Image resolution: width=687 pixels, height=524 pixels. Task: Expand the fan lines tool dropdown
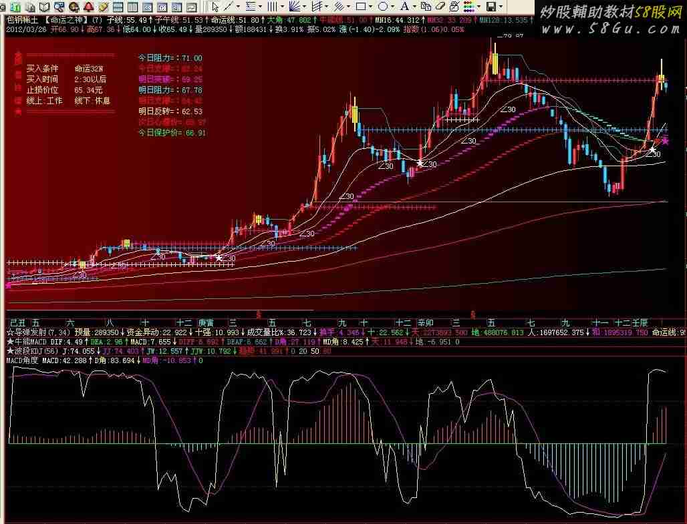click(304, 7)
